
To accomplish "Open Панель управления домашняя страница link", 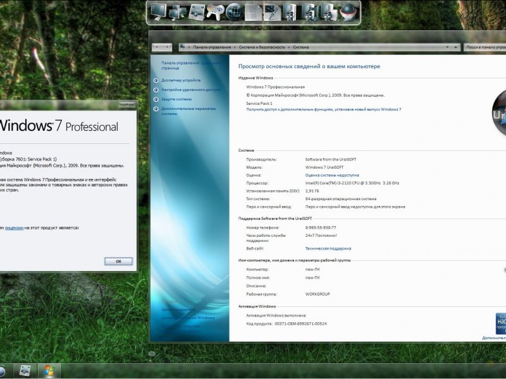I will [191, 66].
